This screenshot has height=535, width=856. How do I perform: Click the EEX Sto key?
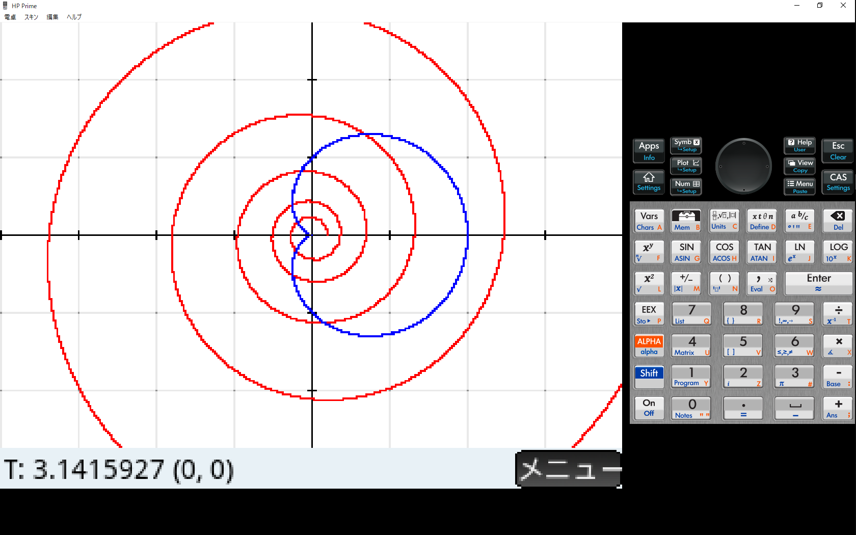click(x=649, y=314)
